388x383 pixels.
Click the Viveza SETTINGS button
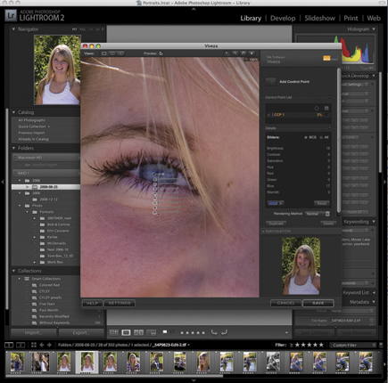click(x=120, y=303)
